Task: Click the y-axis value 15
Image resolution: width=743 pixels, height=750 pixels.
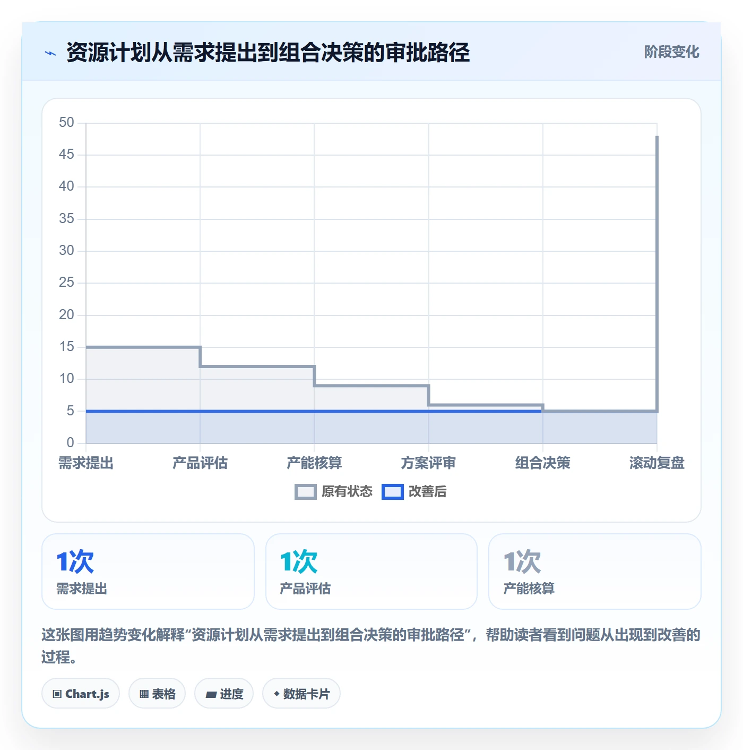Action: (x=66, y=347)
